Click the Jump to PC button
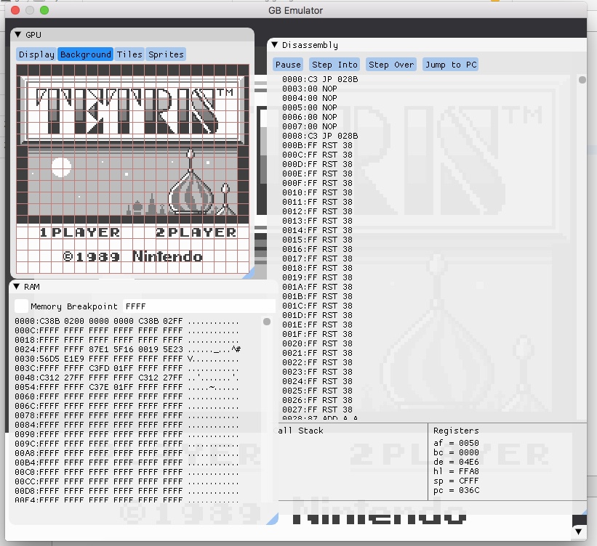The image size is (597, 546). 451,65
